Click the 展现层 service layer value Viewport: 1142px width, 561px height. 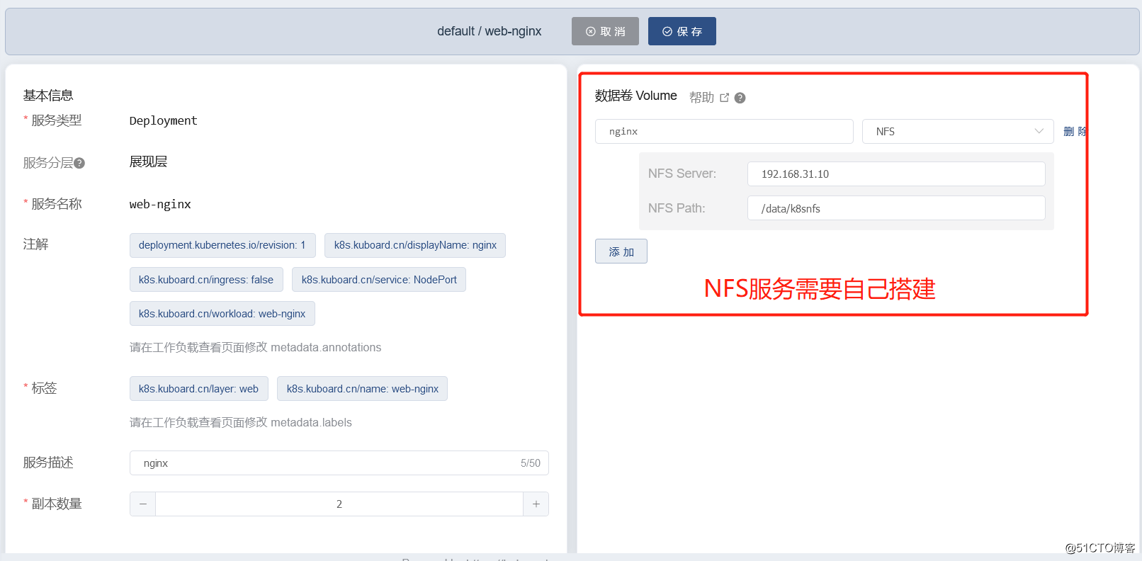[148, 161]
